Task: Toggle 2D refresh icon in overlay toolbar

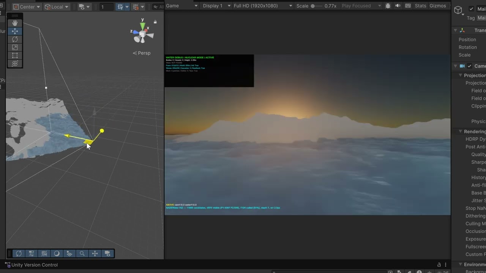Action: [19, 254]
